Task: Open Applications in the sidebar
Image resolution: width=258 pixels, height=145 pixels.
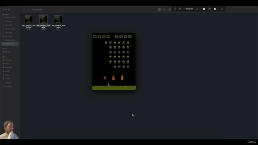Action: click(x=10, y=29)
